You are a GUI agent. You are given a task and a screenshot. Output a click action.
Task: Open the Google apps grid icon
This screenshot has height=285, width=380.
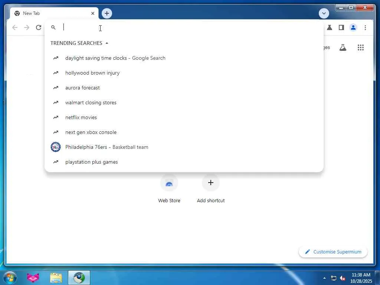click(x=361, y=47)
